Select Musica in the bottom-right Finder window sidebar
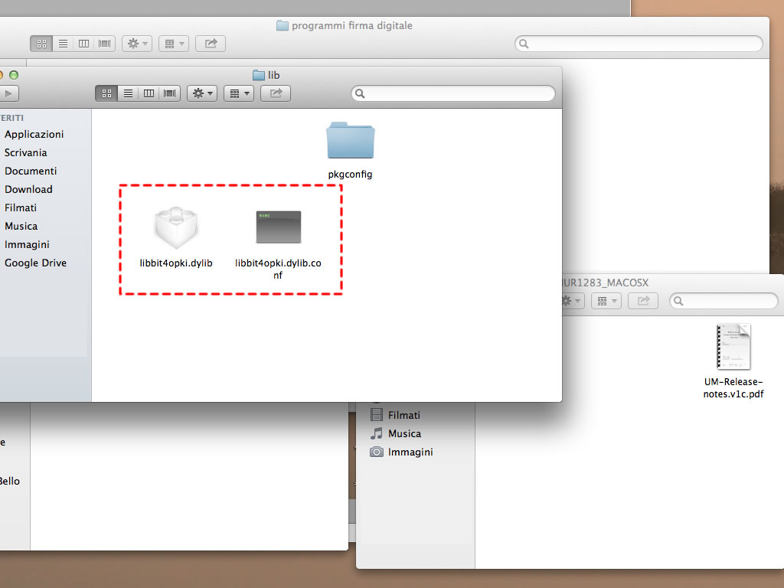 coord(404,433)
